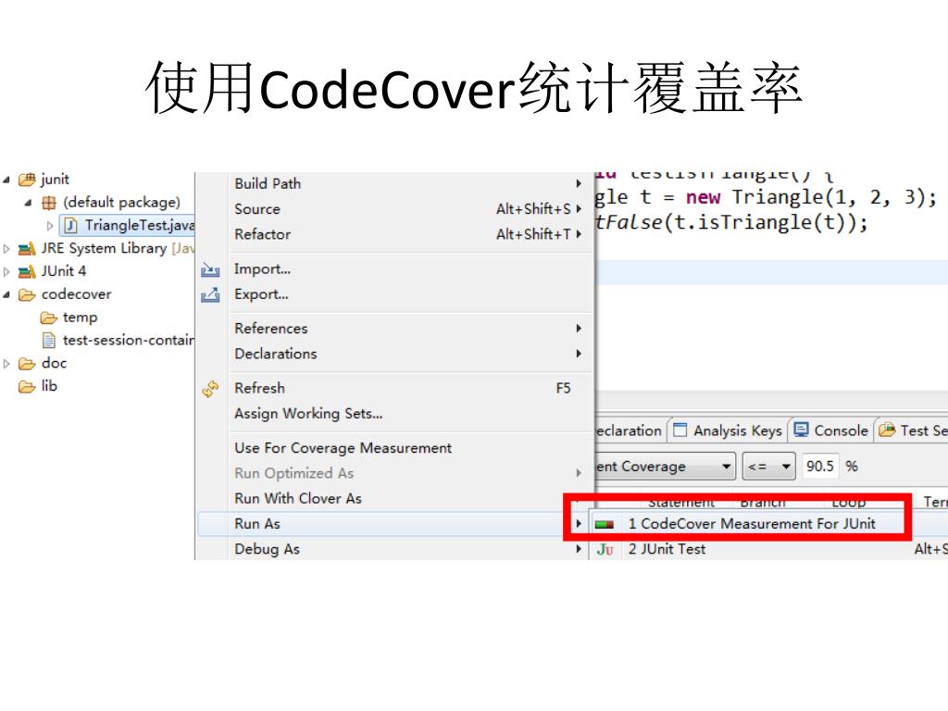Choose Import... from the context menu
This screenshot has width=948, height=711.
(x=396, y=269)
